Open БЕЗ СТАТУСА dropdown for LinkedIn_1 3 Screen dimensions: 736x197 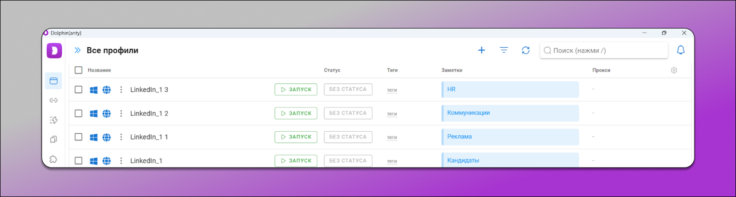coord(348,89)
